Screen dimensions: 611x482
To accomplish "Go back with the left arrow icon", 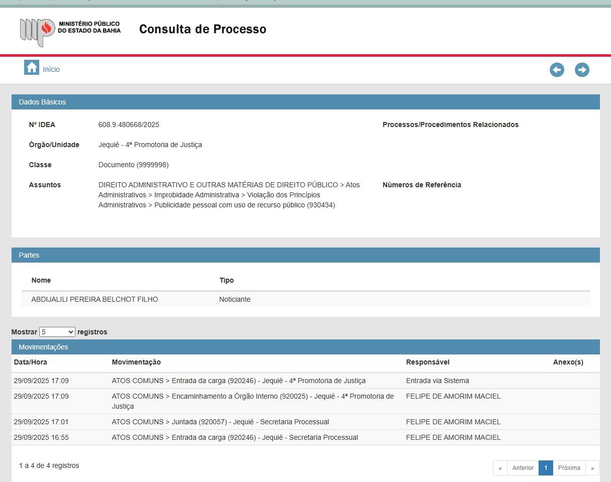I will tap(557, 70).
